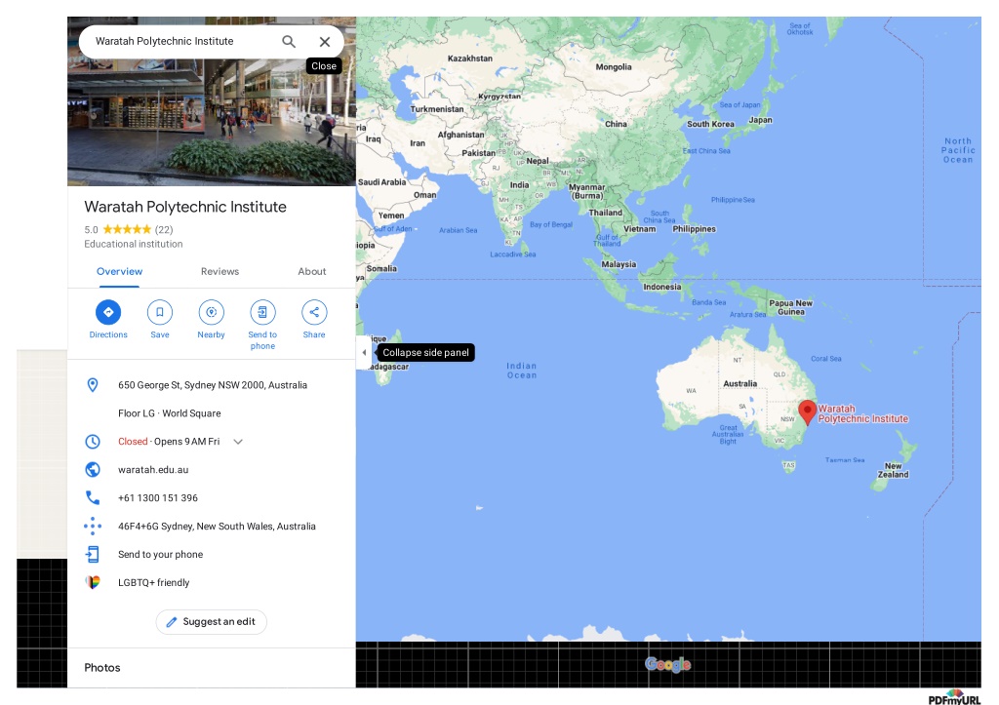Click the Papua New Guinea map label
This screenshot has height=705, width=999.
pyautogui.click(x=790, y=307)
